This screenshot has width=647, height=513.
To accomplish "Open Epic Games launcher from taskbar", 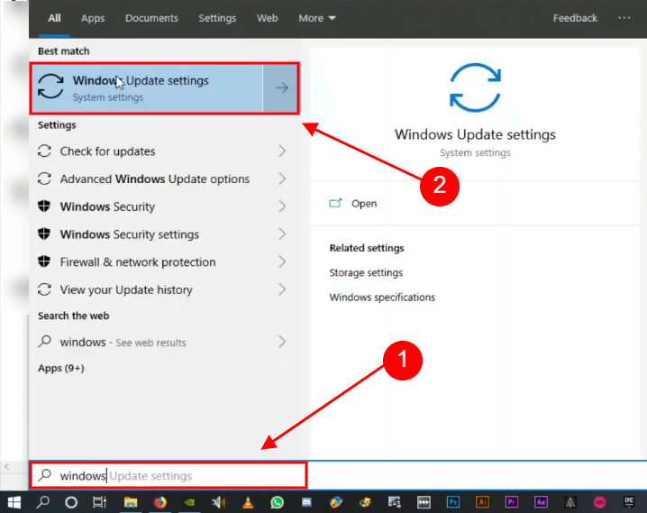I will pyautogui.click(x=629, y=502).
